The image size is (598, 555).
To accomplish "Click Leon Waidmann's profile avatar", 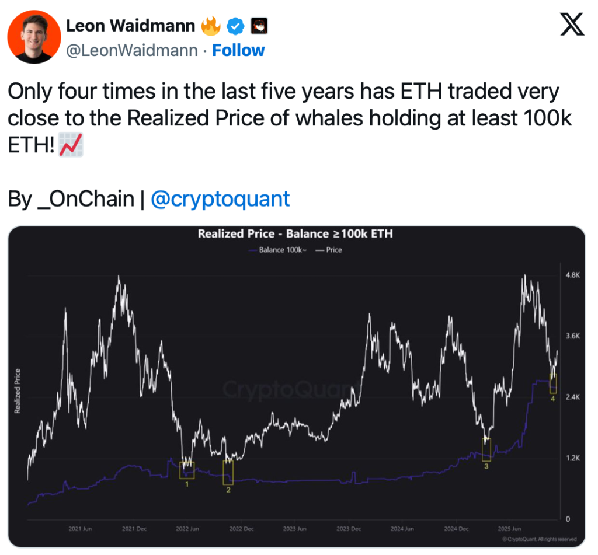I will (34, 37).
